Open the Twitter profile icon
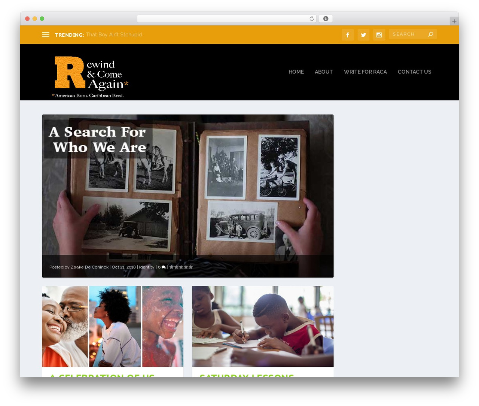The image size is (479, 406). click(363, 35)
